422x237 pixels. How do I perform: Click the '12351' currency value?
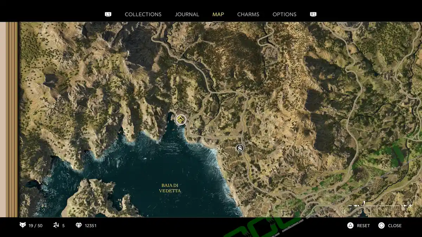(91, 226)
